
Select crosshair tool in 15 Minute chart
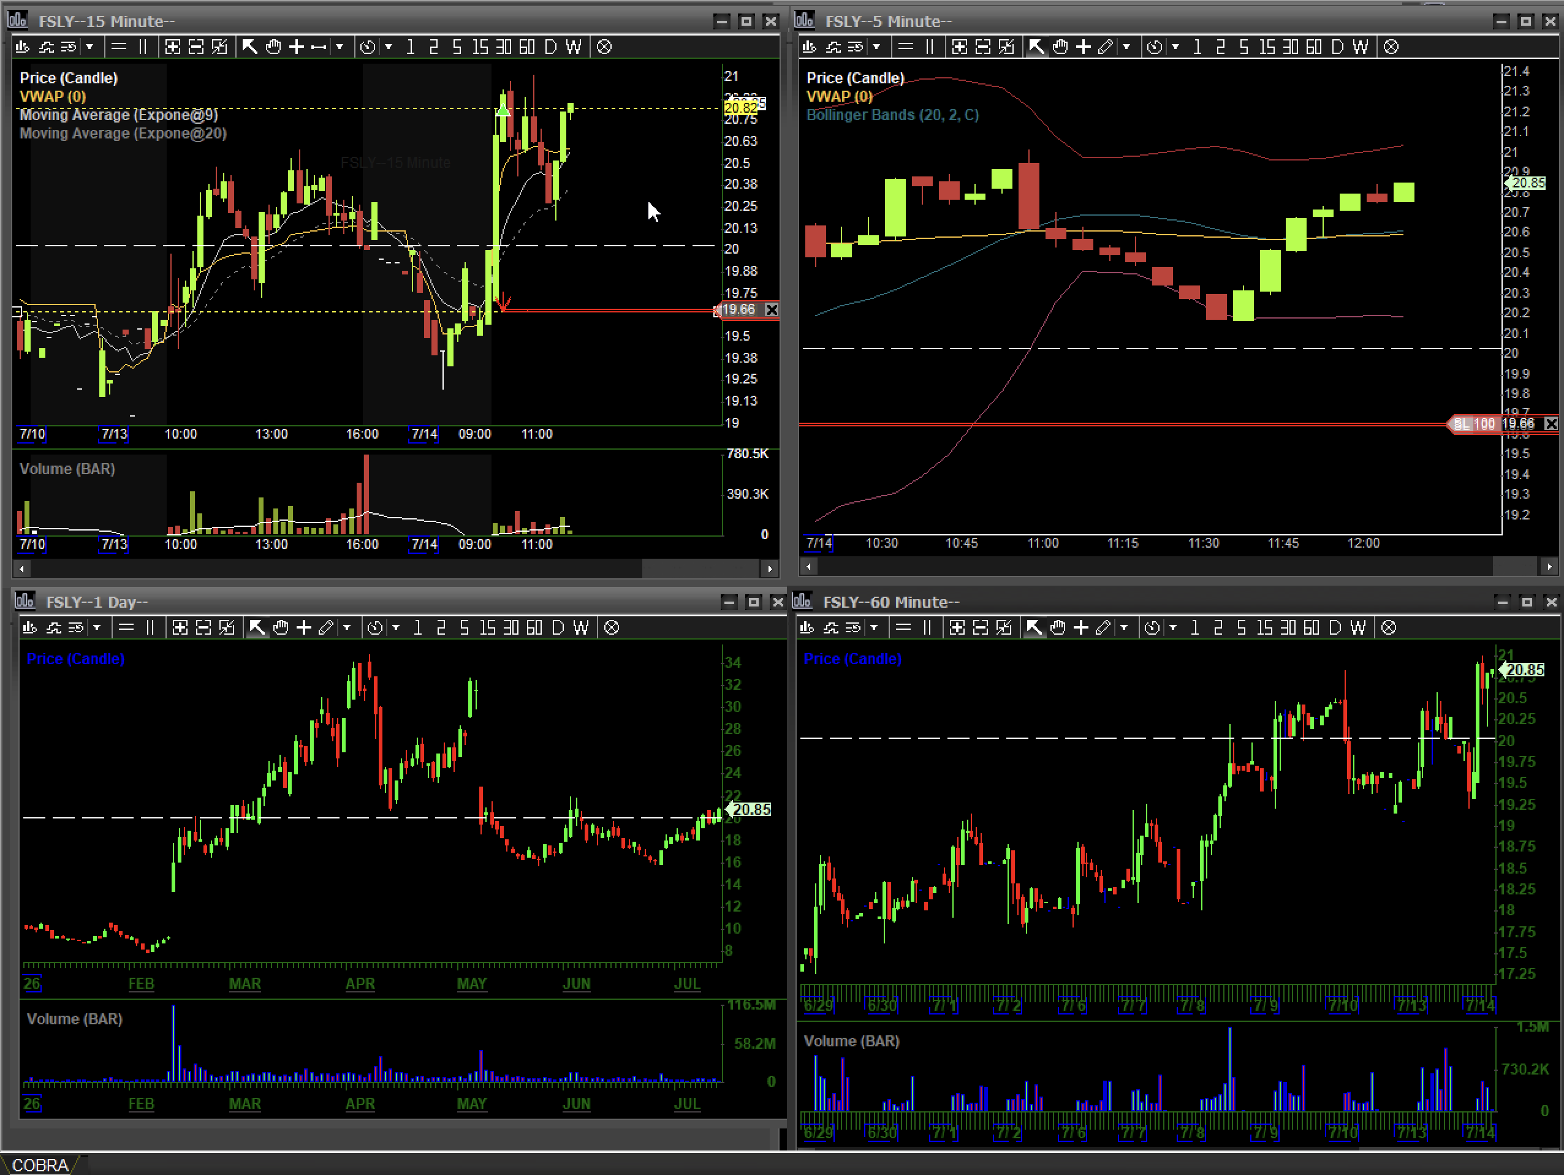(296, 47)
